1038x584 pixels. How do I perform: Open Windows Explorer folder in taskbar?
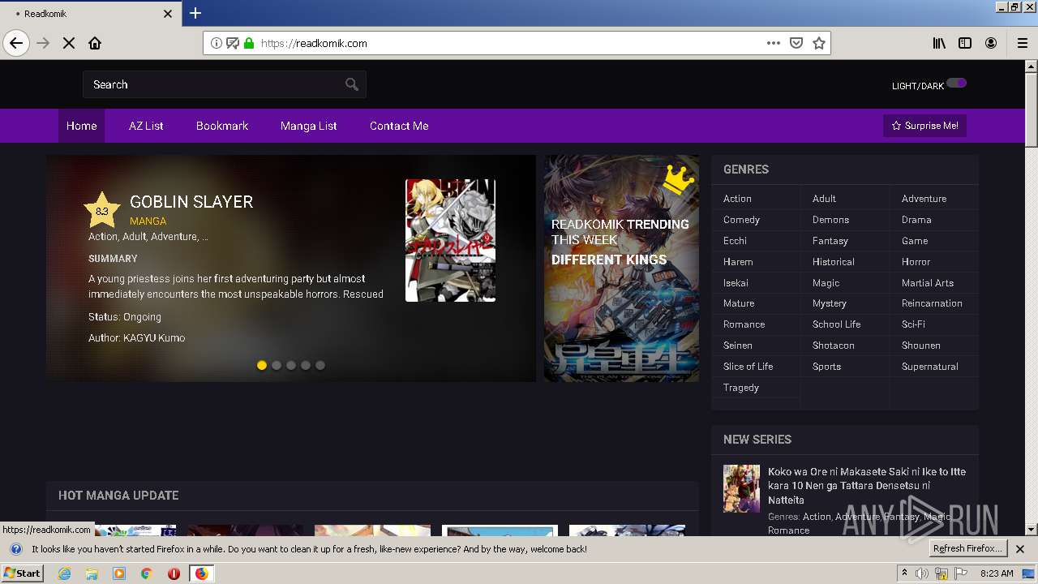pos(92,573)
